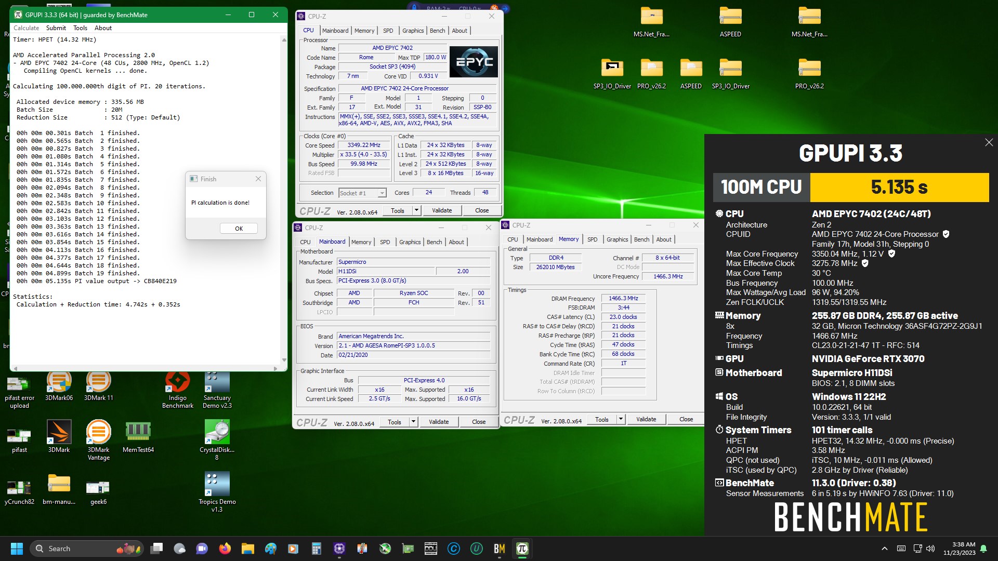Switch to CPU tab in Mainboard CPU-Z window
Screen dimensions: 998x561
(x=305, y=242)
